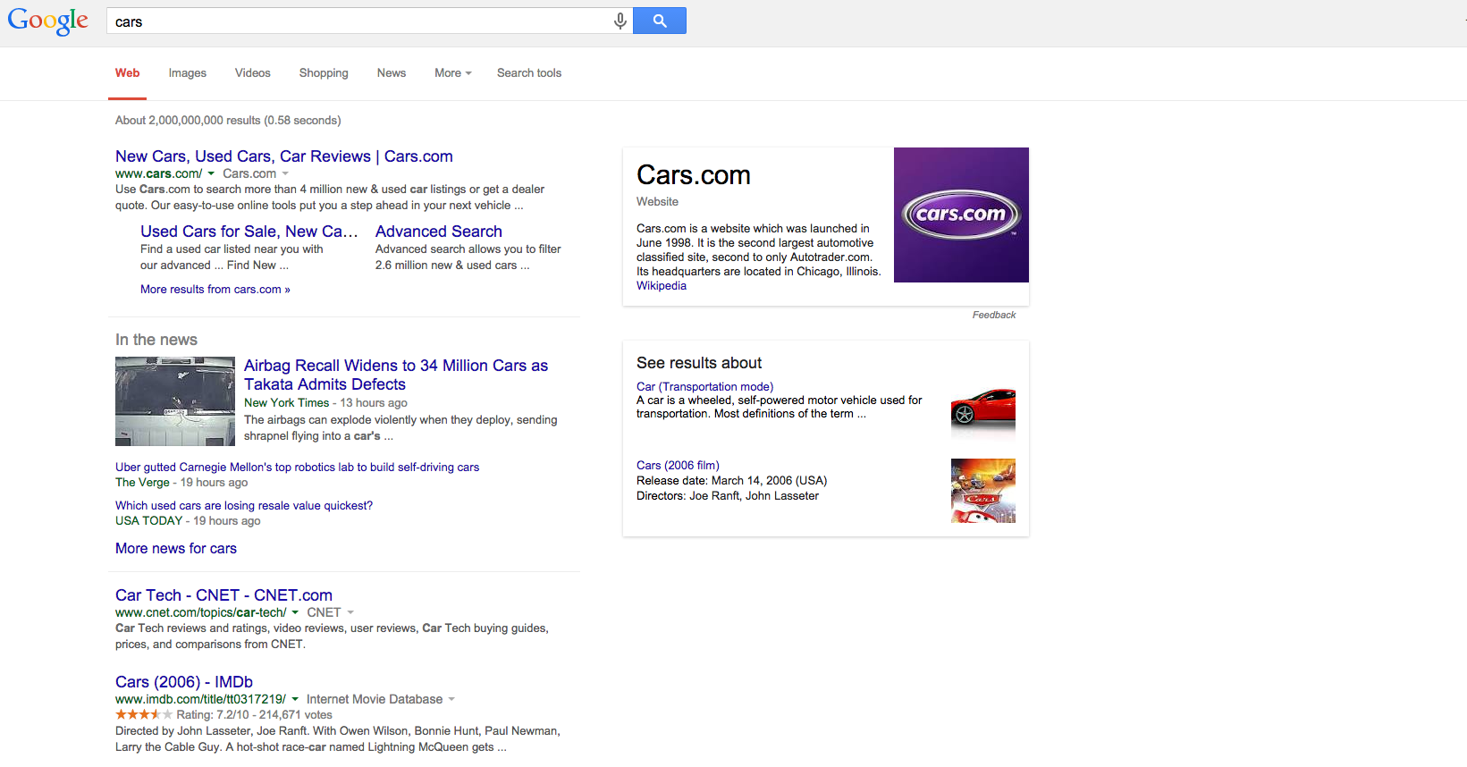Image resolution: width=1467 pixels, height=767 pixels.
Task: Click the red sports car thumbnail
Action: click(983, 412)
